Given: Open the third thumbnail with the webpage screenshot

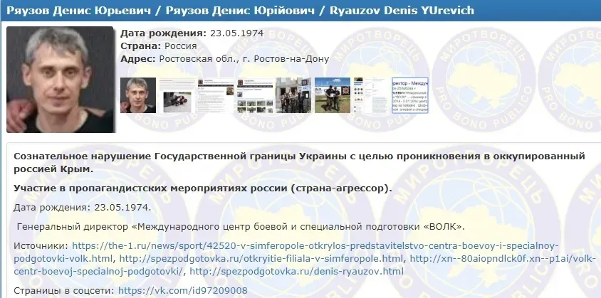Looking at the screenshot, I should 216,95.
